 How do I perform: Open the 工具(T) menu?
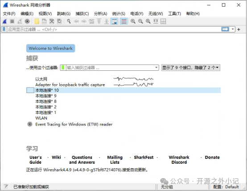tap(174, 14)
